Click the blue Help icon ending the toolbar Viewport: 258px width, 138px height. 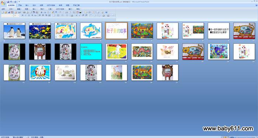click(x=106, y=12)
